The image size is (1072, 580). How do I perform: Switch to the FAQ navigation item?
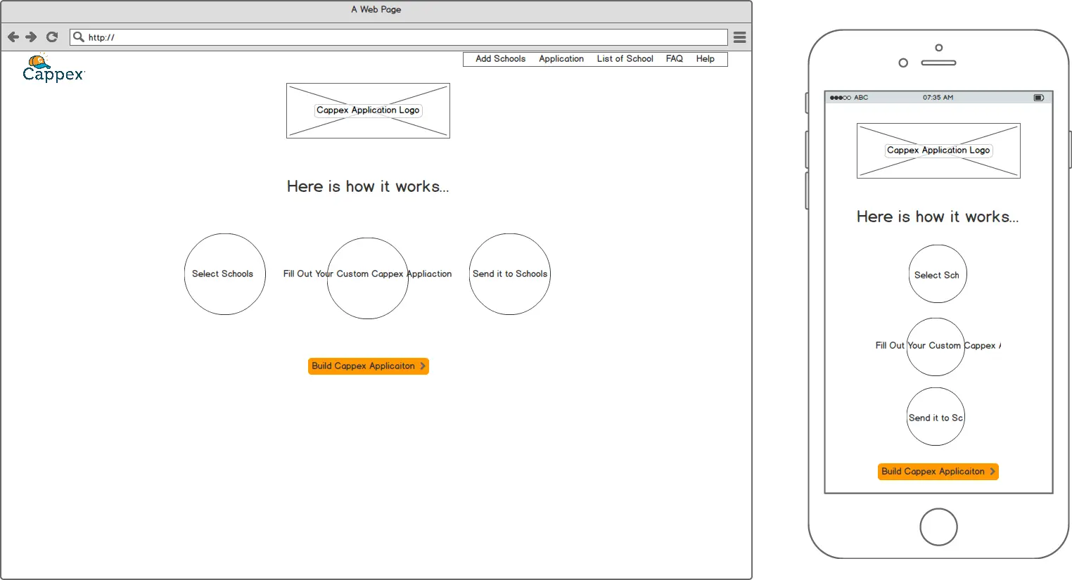[x=673, y=59]
